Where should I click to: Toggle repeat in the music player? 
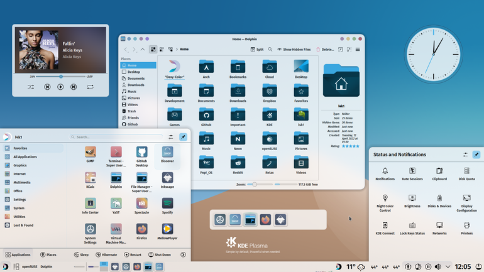90,87
